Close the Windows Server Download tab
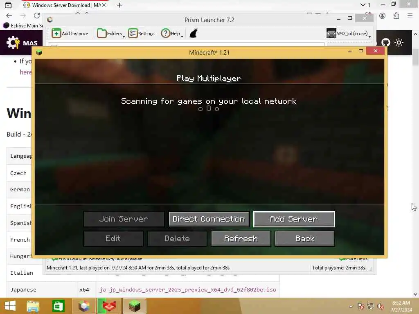 tap(104, 5)
